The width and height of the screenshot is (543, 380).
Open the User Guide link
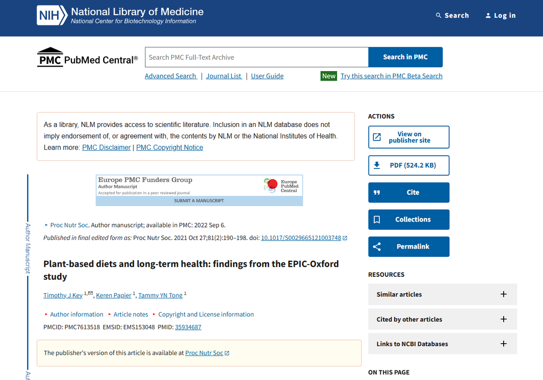coord(267,76)
